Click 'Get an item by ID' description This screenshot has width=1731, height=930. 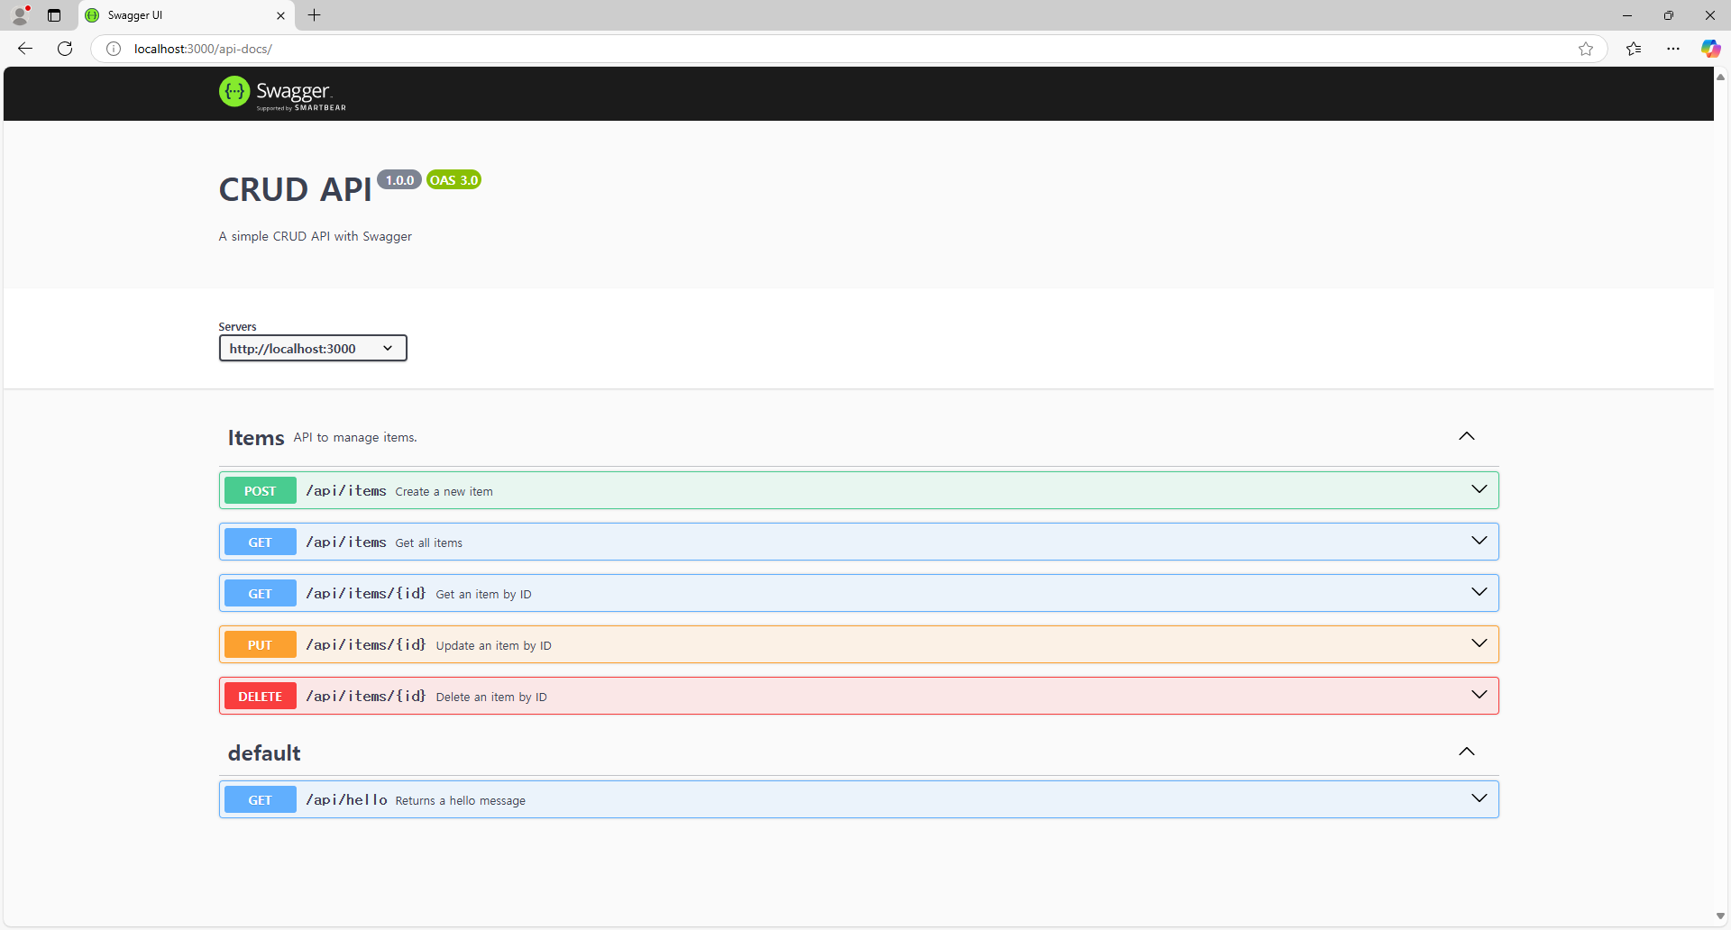483,595
